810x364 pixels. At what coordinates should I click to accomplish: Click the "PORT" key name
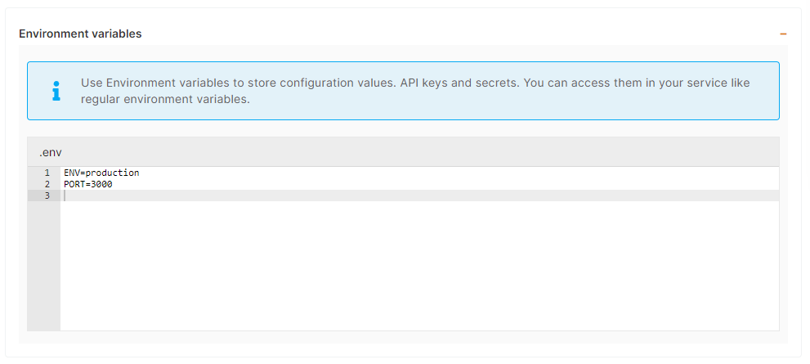(x=74, y=185)
